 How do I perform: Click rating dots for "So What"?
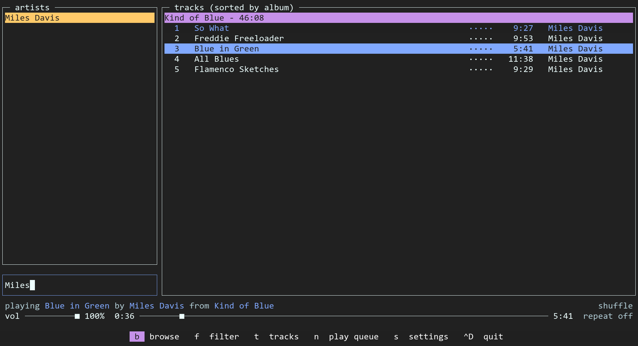(x=481, y=28)
